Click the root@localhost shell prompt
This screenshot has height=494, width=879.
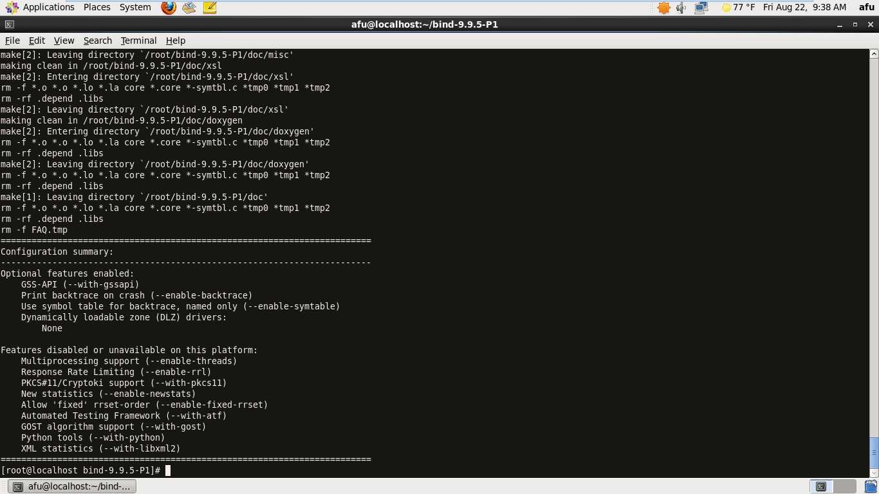point(80,470)
